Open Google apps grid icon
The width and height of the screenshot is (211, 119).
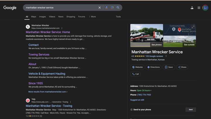(x=199, y=8)
